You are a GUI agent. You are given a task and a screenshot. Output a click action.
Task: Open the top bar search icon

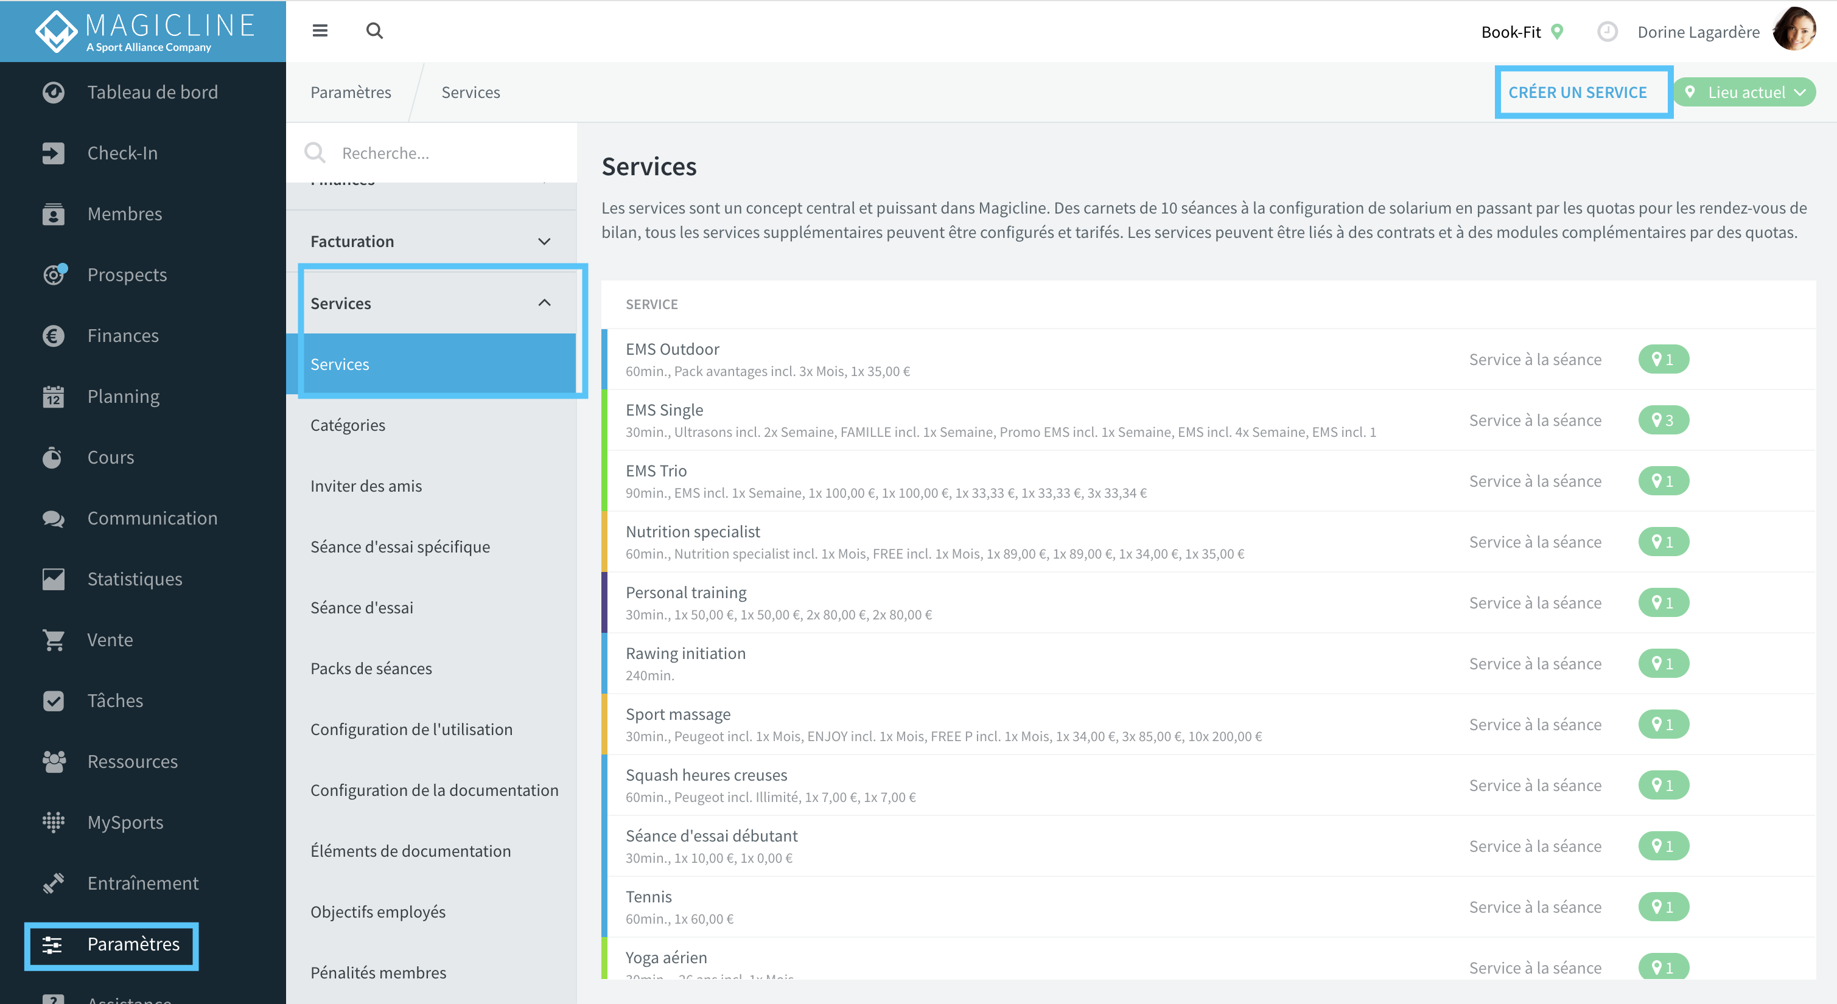pos(374,30)
